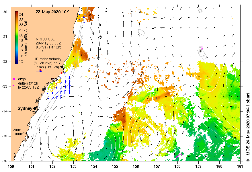Click vertical label '4h comp, p50, All Sats'
This screenshot has height=172, width=252.
click(x=26, y=38)
